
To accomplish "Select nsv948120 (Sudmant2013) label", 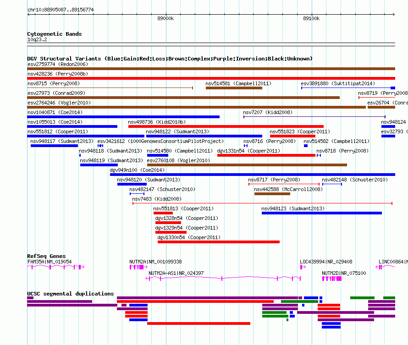I will pos(149,180).
